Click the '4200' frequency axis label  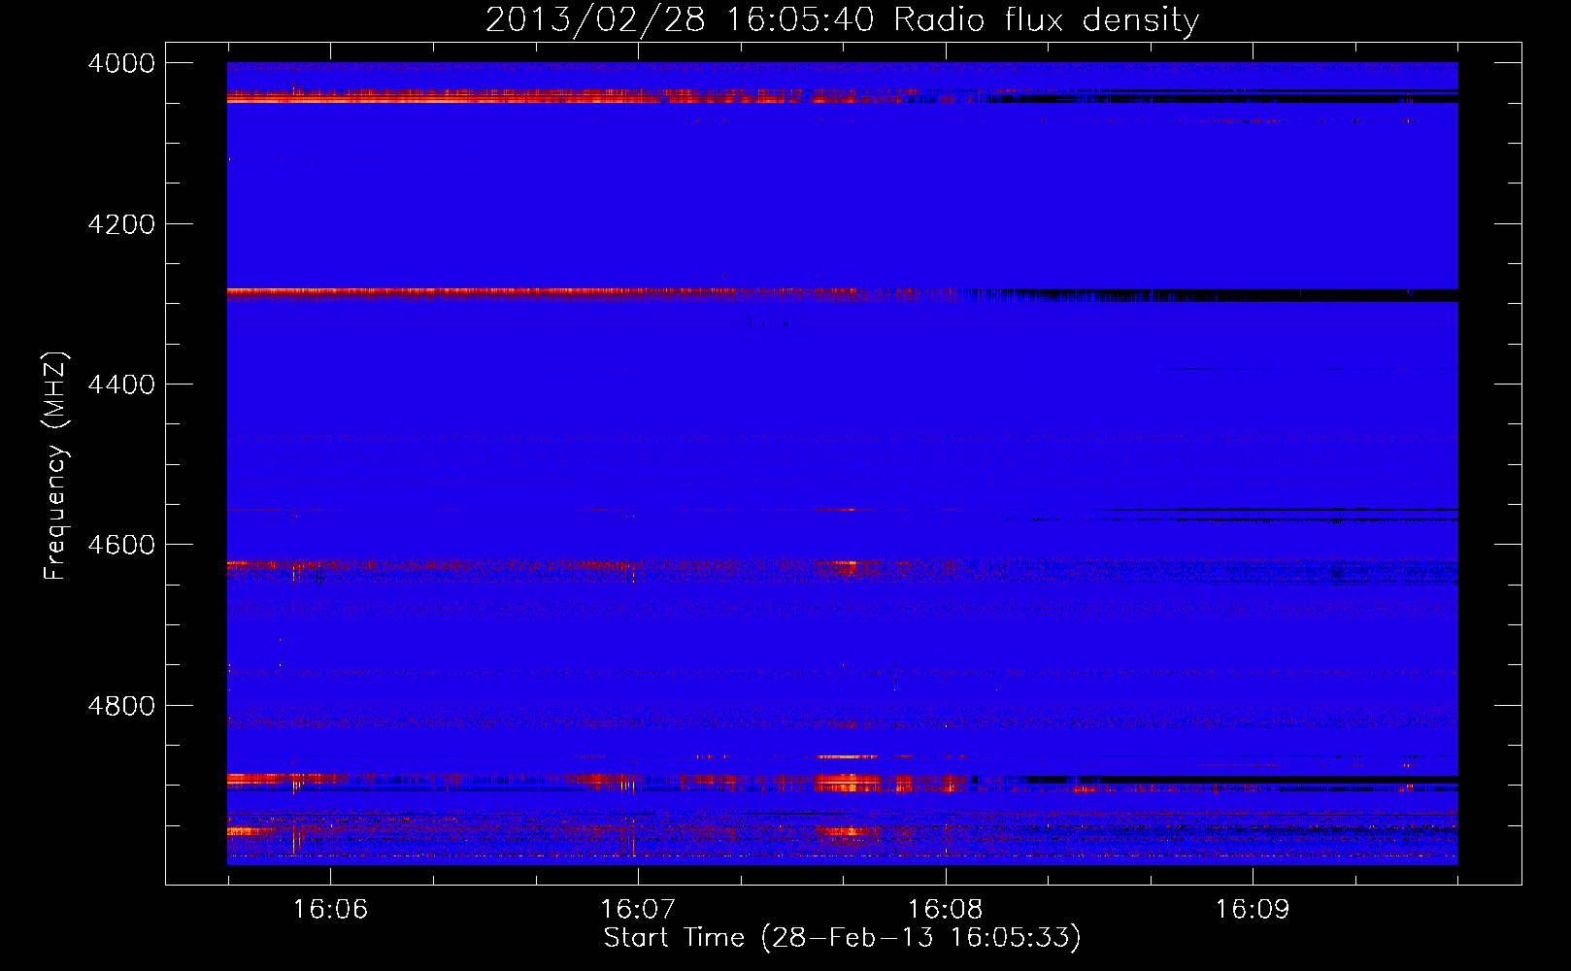point(121,224)
